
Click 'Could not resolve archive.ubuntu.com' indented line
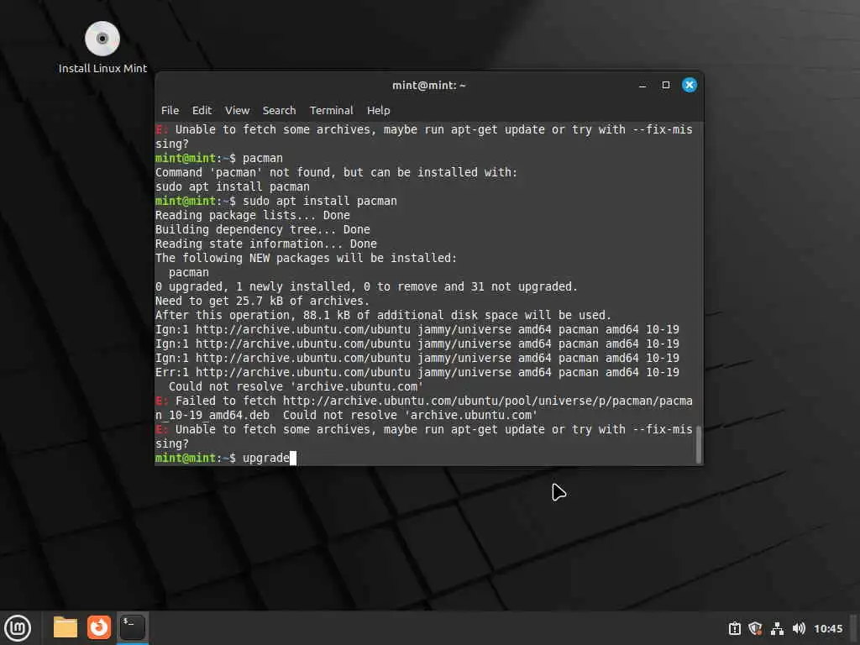click(x=296, y=386)
